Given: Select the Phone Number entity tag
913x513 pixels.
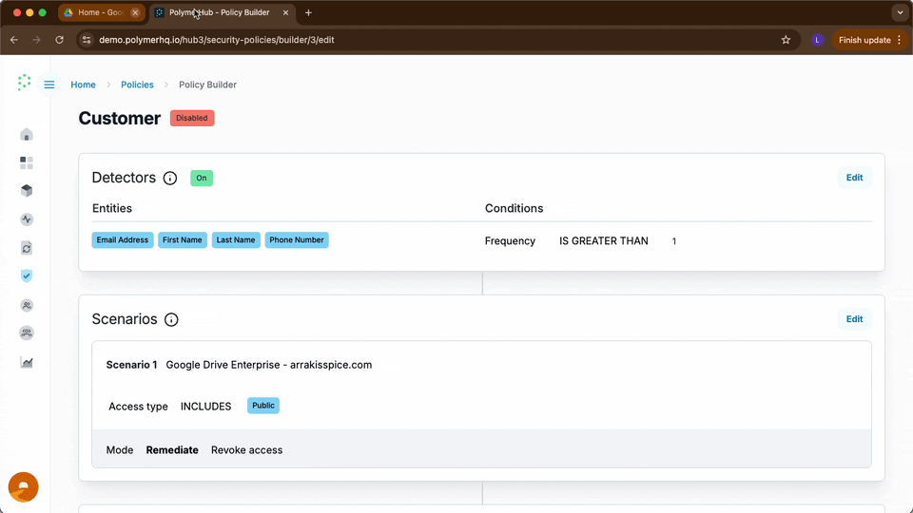Looking at the screenshot, I should [297, 240].
